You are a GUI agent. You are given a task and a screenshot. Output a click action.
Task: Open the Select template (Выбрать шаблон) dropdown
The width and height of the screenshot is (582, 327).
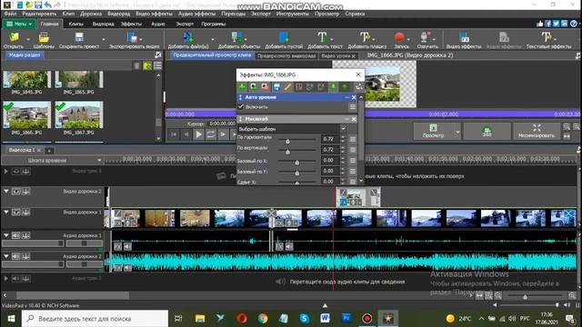click(292, 129)
